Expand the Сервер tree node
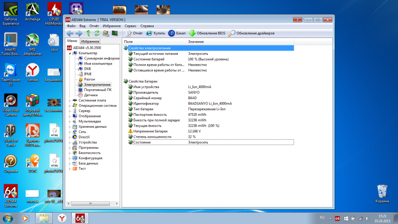Viewport: 398px width, 224px height. 70,111
